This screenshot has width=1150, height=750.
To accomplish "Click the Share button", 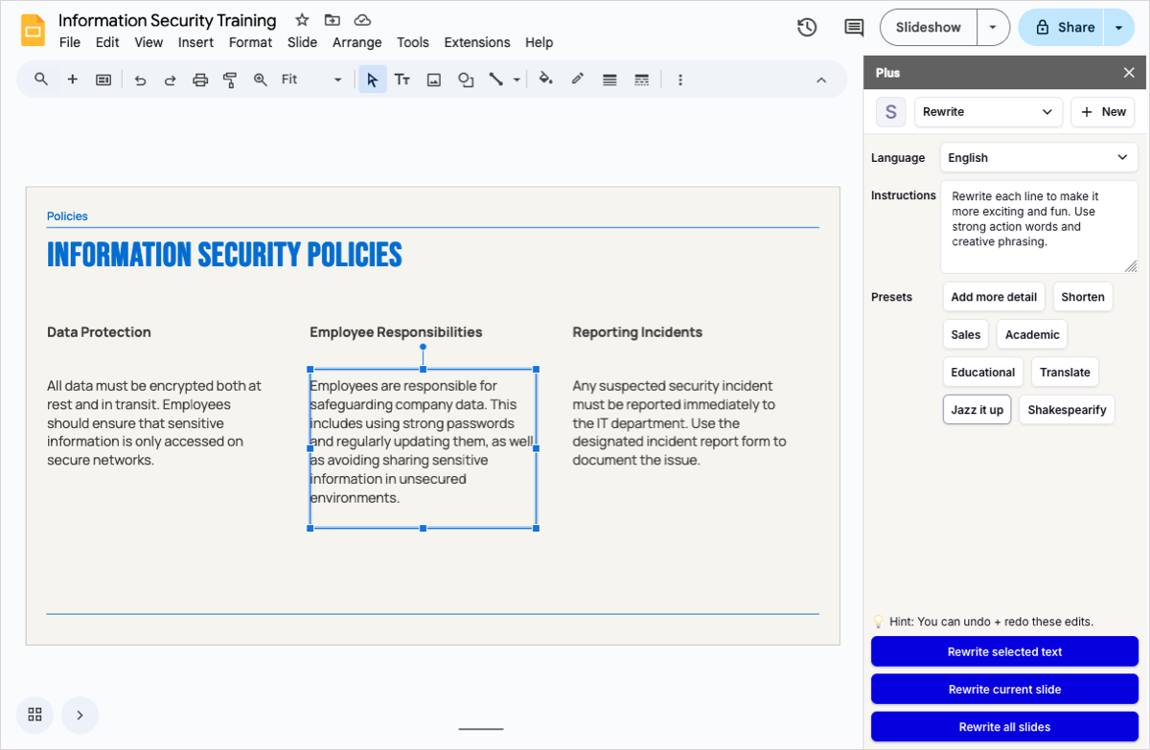I will 1063,28.
